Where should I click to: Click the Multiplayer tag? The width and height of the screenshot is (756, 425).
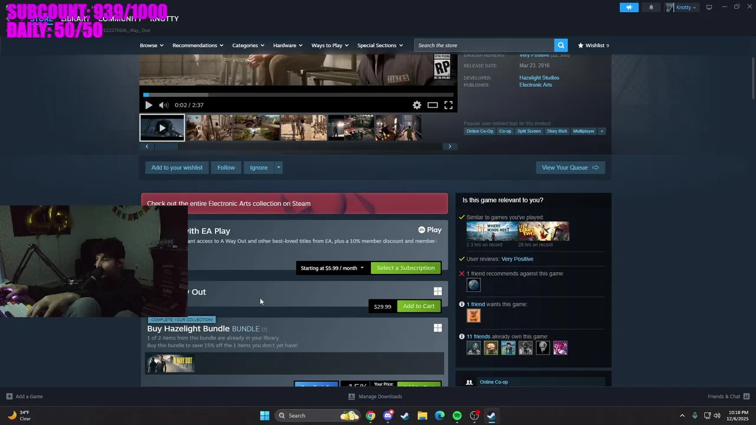coord(584,131)
